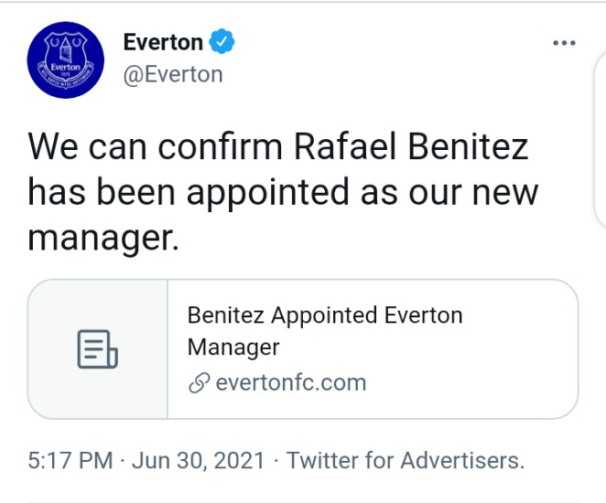Click the Jun 30, 2021 date
The height and width of the screenshot is (503, 606).
(x=198, y=460)
